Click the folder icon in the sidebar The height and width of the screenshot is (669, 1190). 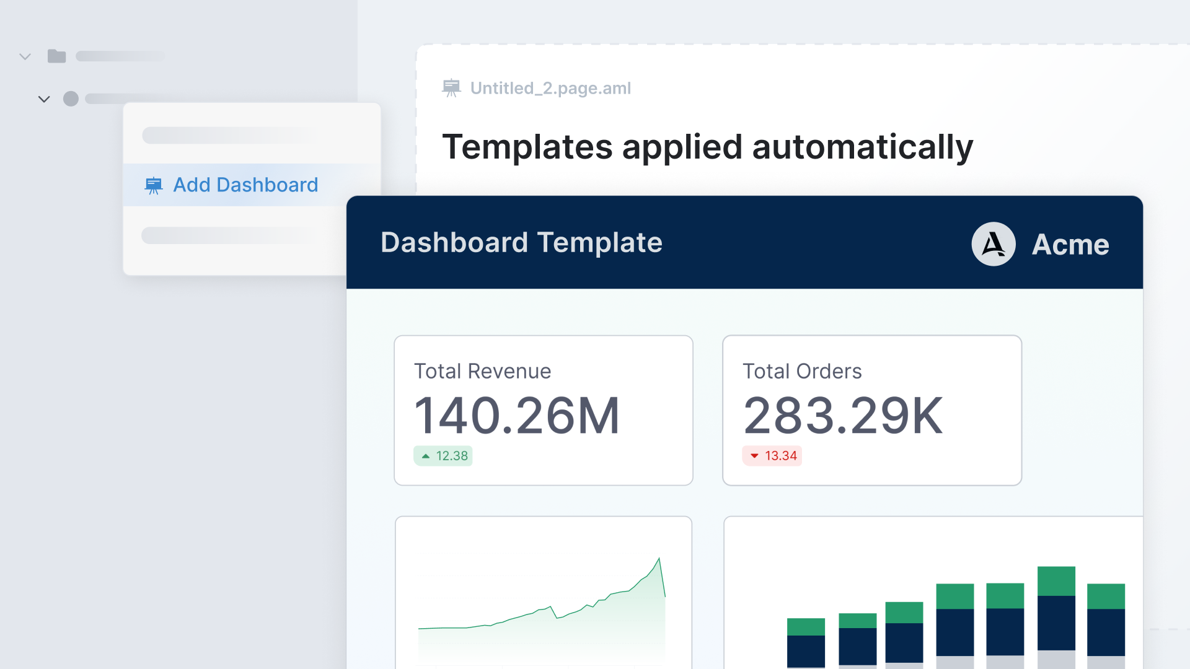tap(56, 56)
